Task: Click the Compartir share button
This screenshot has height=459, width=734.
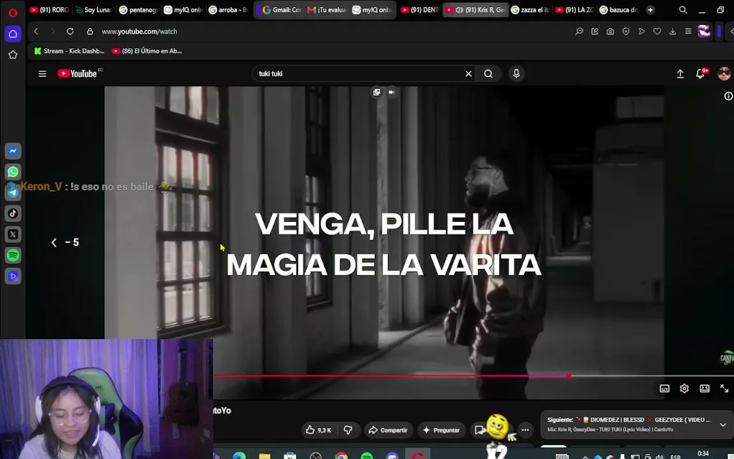Action: pos(387,430)
